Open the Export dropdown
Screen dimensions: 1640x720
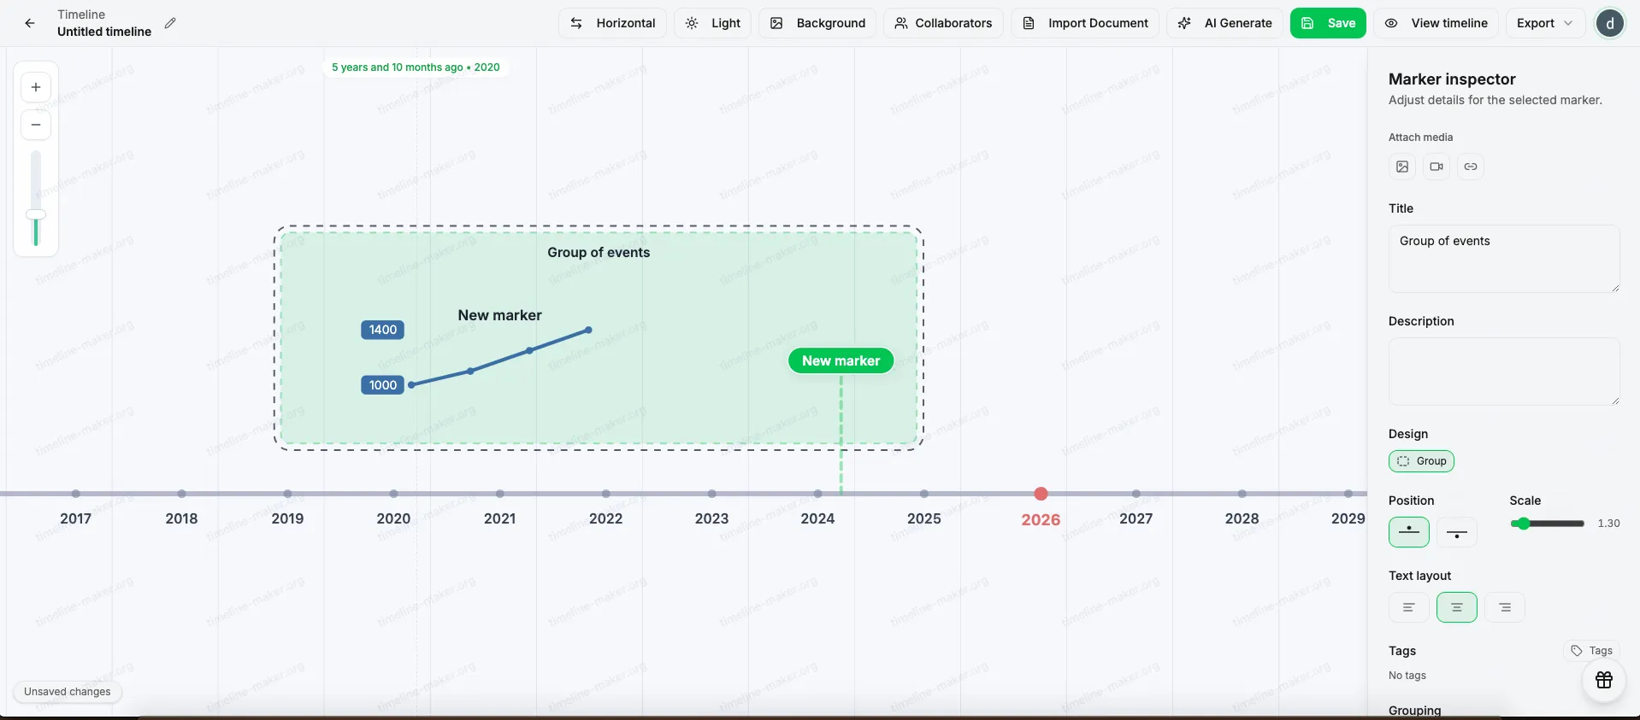click(x=1544, y=23)
